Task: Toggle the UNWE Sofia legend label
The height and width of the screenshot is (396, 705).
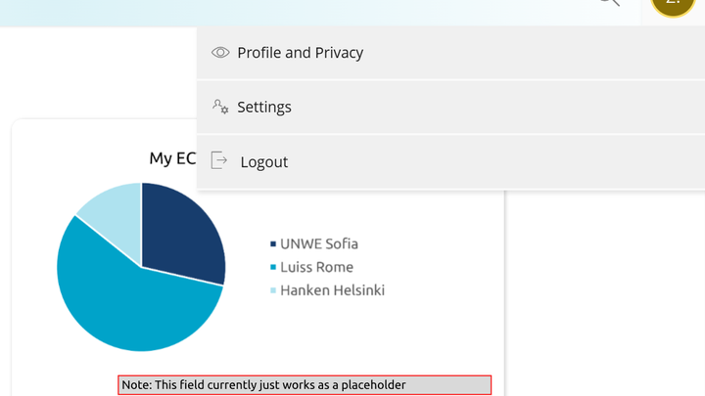Action: [319, 243]
